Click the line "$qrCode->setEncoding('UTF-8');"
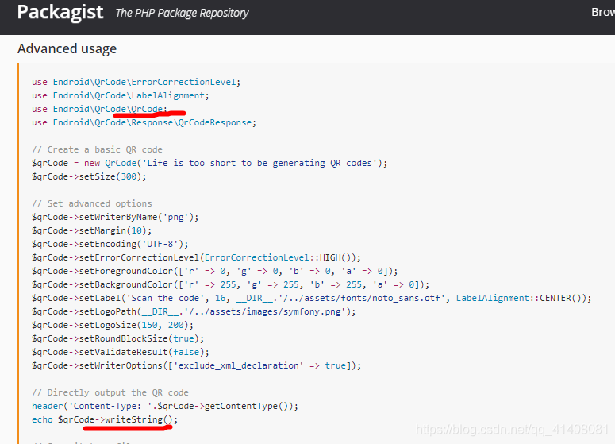 (110, 244)
